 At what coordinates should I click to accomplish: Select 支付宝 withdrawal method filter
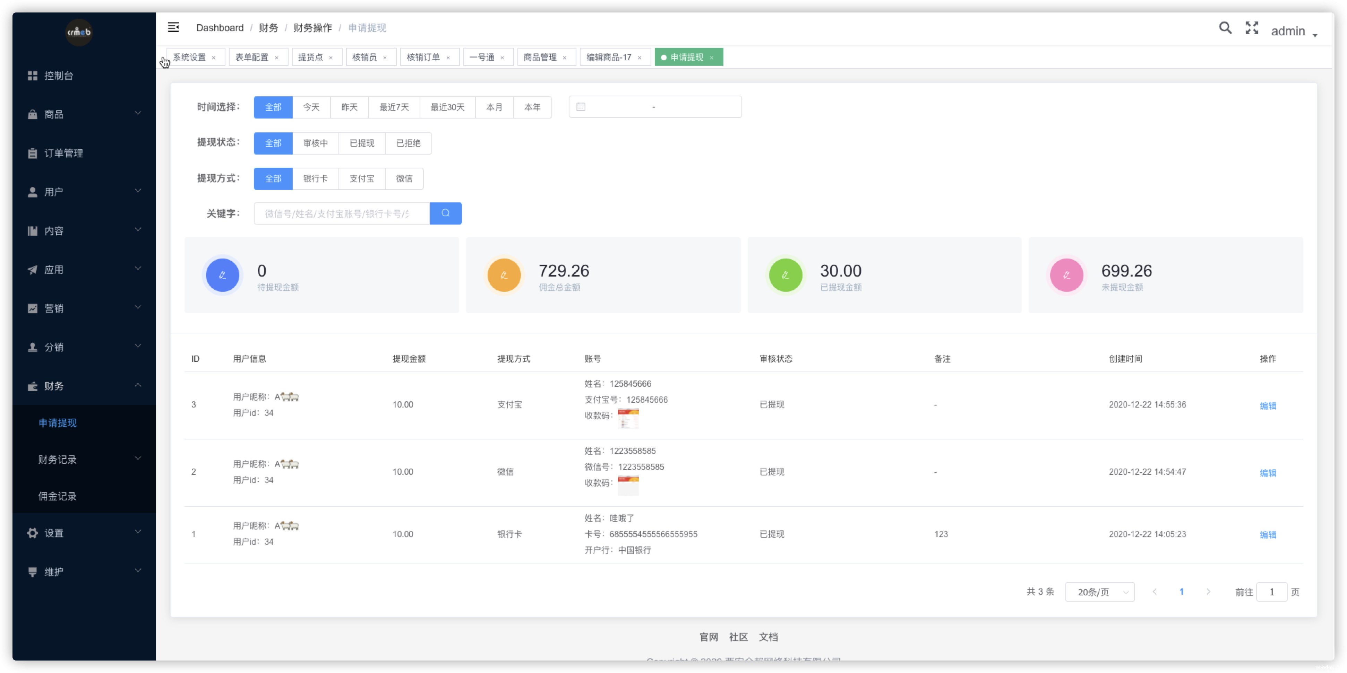click(361, 179)
